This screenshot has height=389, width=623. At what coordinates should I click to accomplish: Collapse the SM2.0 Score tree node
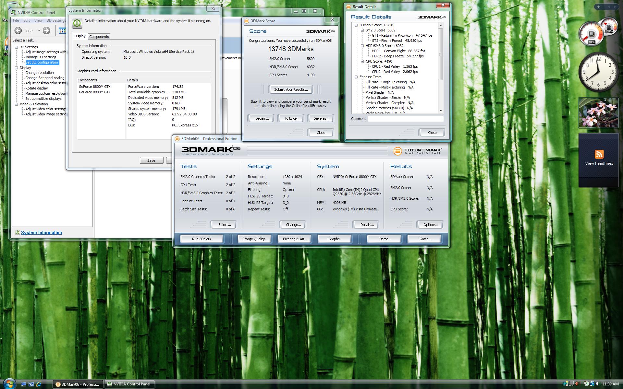click(x=362, y=30)
